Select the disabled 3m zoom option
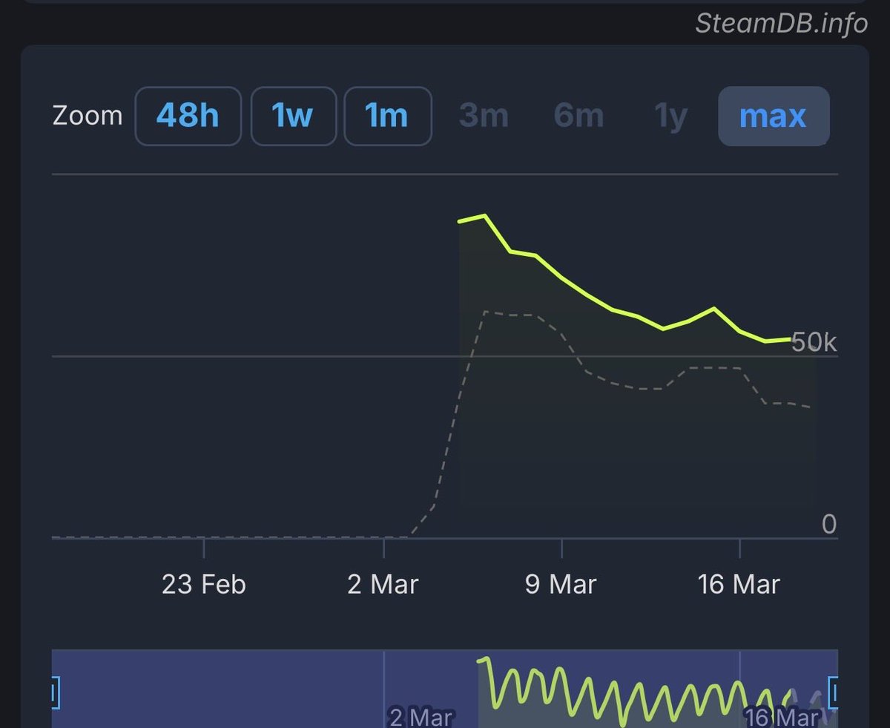 tap(484, 117)
